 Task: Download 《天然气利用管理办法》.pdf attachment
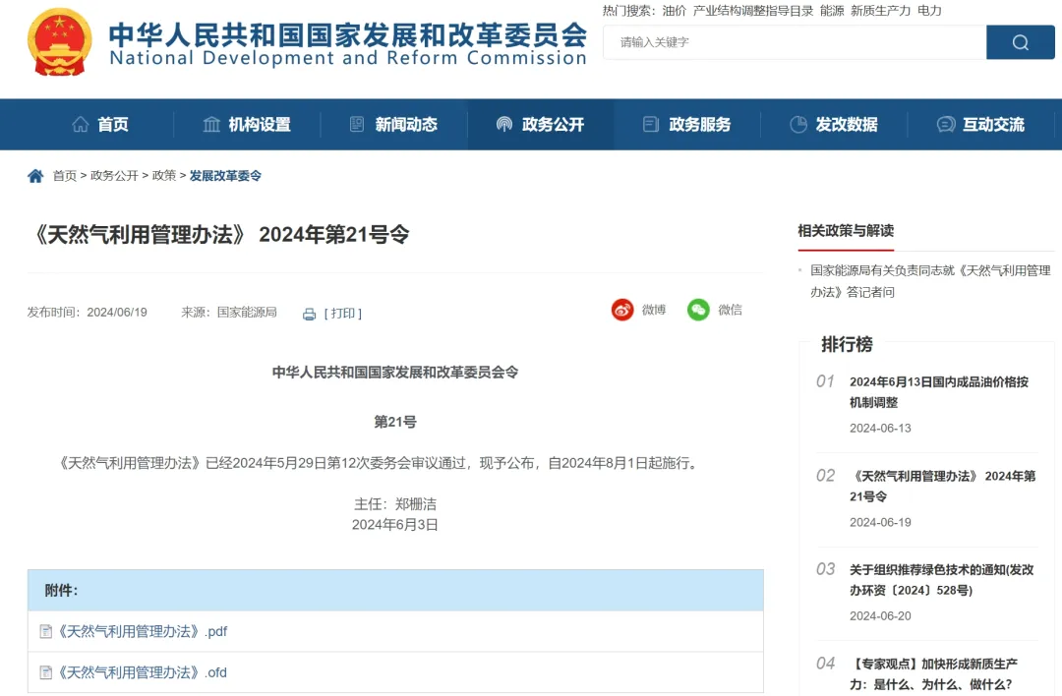click(143, 631)
